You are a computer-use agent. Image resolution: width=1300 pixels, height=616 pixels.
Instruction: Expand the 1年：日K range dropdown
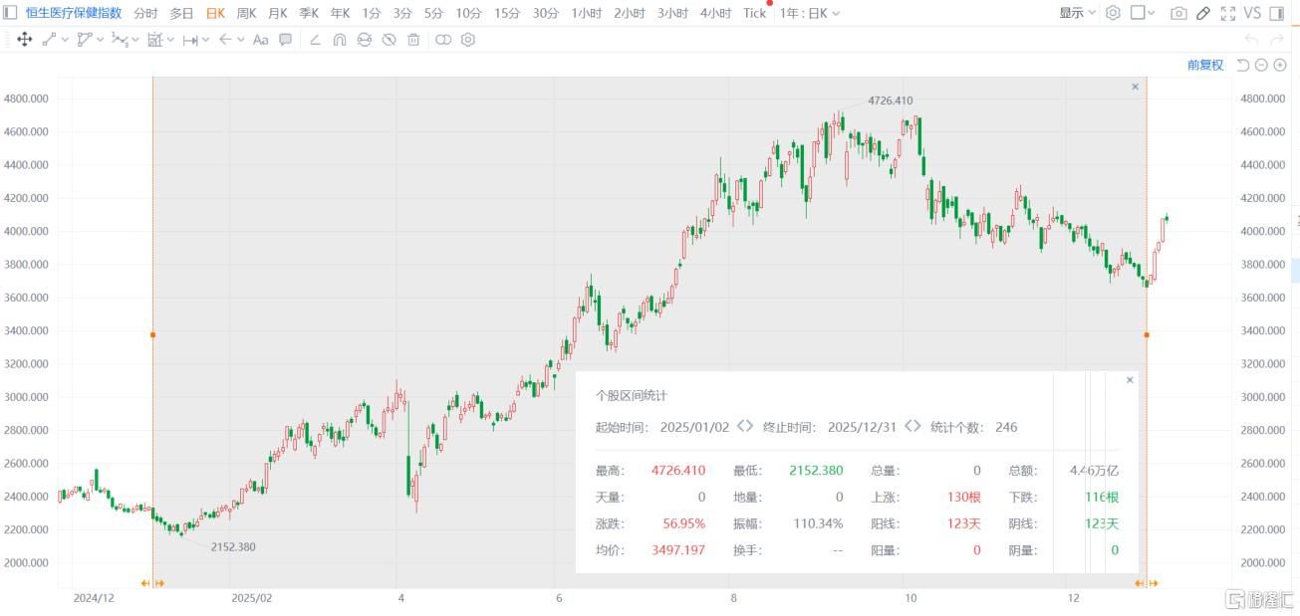[x=809, y=13]
